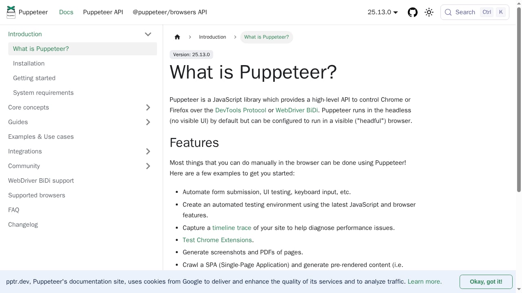Expand the Integrations sidebar section
Viewport: 522px width, 293px height.
[x=148, y=151]
